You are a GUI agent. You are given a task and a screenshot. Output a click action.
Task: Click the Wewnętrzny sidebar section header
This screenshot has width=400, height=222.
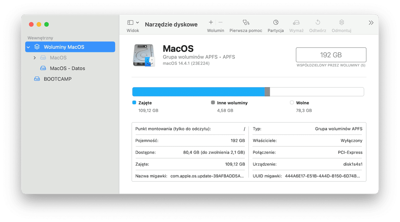40,38
